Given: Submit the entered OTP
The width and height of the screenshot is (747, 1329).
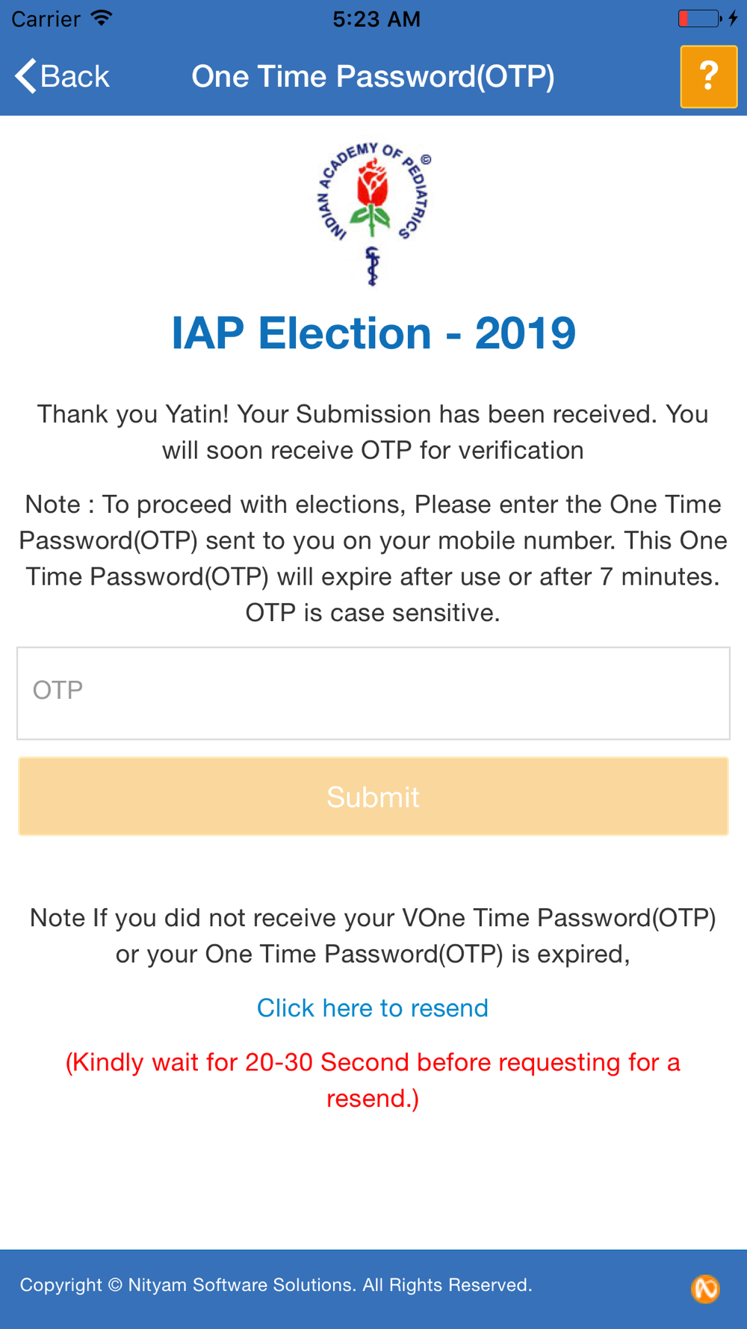Looking at the screenshot, I should click(373, 796).
